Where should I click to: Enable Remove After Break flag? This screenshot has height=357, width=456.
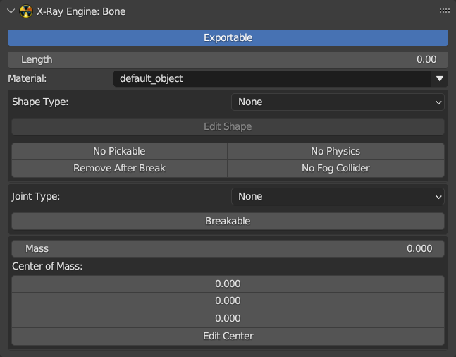point(119,168)
